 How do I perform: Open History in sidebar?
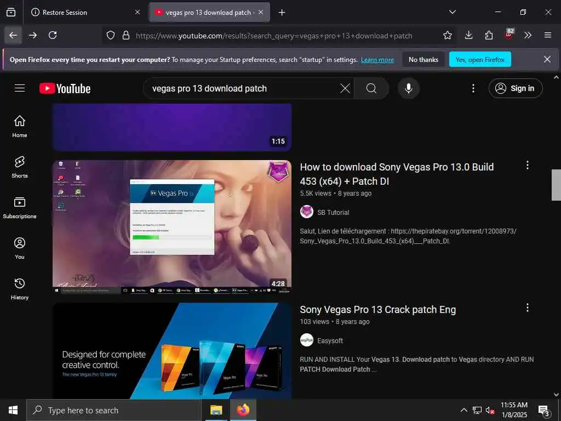click(x=20, y=288)
